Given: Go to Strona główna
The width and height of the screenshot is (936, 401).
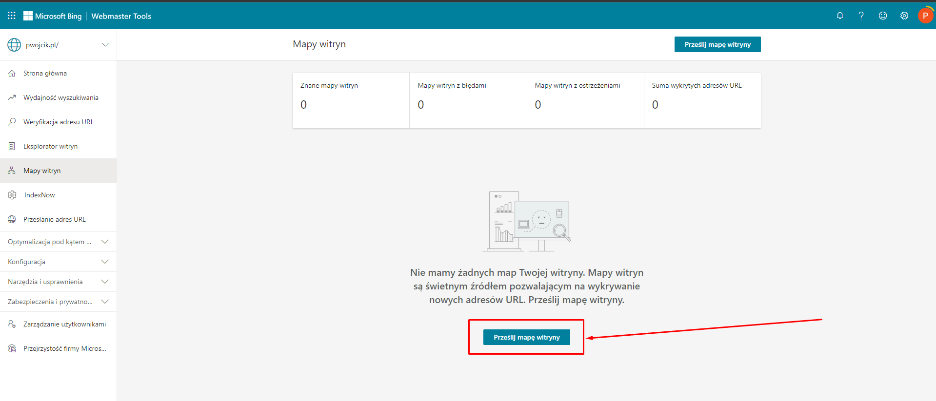Looking at the screenshot, I should coord(45,73).
